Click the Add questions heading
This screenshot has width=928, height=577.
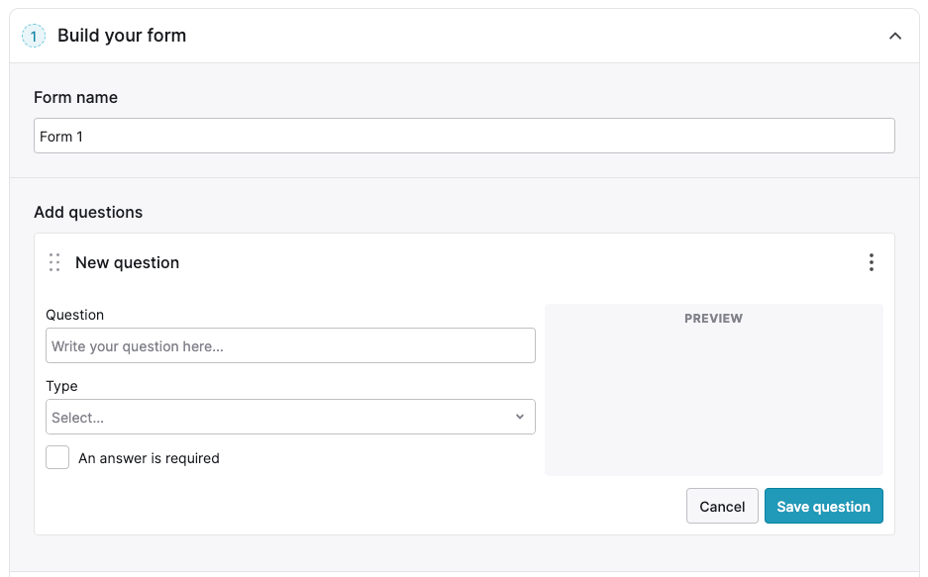pos(88,212)
